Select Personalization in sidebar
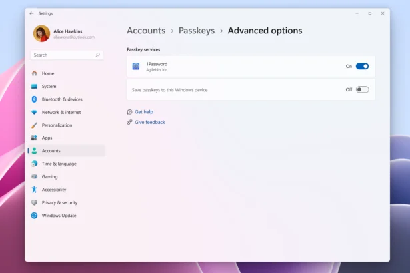This screenshot has height=273, width=410. (67, 125)
